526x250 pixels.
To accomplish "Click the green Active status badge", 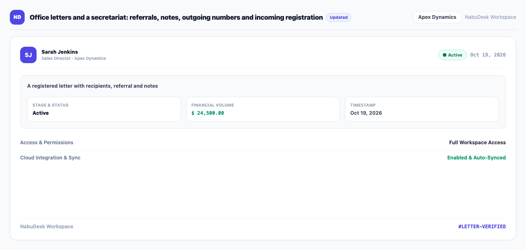I will pyautogui.click(x=452, y=55).
